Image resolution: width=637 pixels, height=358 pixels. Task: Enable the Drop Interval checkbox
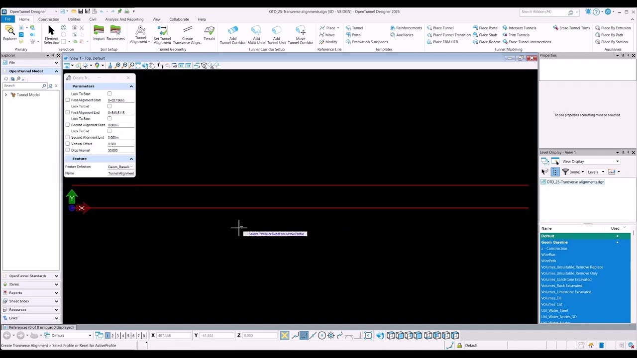(68, 150)
